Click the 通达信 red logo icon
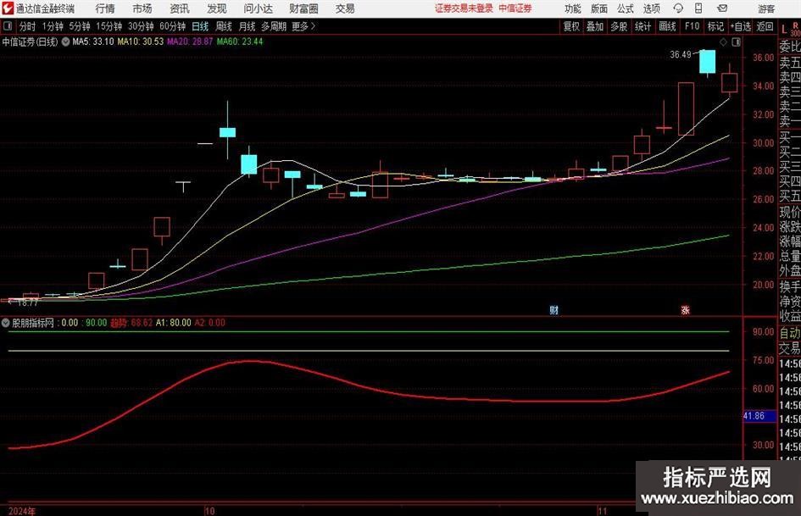The height and width of the screenshot is (516, 801). (x=8, y=8)
